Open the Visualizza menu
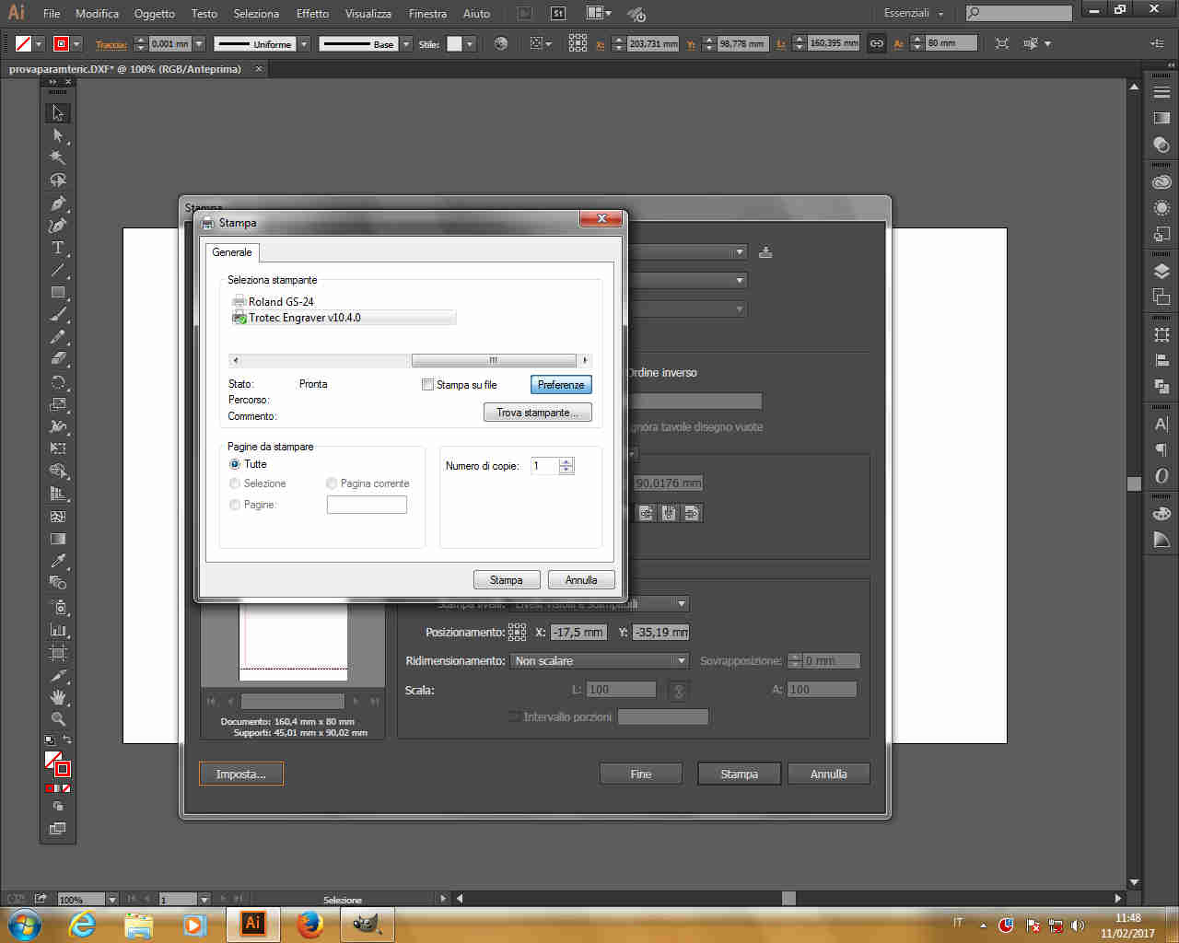This screenshot has height=943, width=1179. point(368,13)
